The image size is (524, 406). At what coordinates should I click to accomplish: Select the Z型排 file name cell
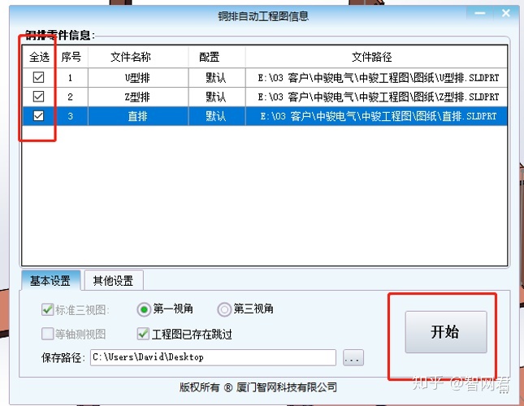pyautogui.click(x=138, y=97)
